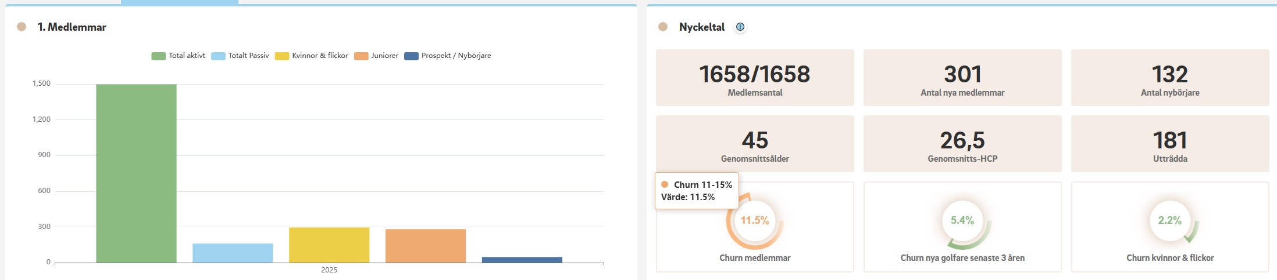Click the beige dot before Nyckeltal heading
1277x280 pixels.
click(662, 27)
